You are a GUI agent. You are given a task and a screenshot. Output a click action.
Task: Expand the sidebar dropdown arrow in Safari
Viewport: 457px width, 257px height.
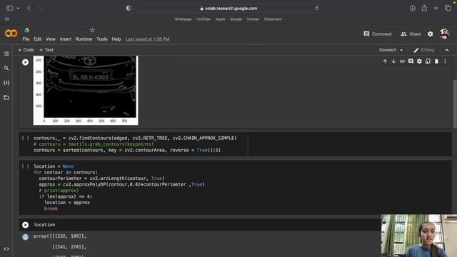tap(18, 9)
